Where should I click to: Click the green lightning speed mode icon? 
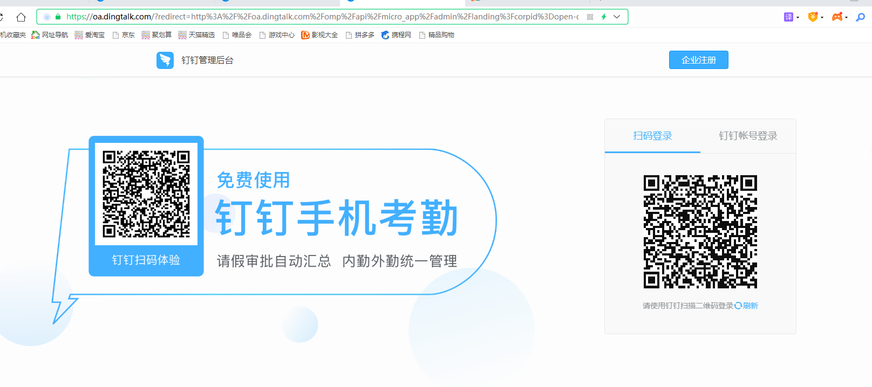(x=604, y=17)
